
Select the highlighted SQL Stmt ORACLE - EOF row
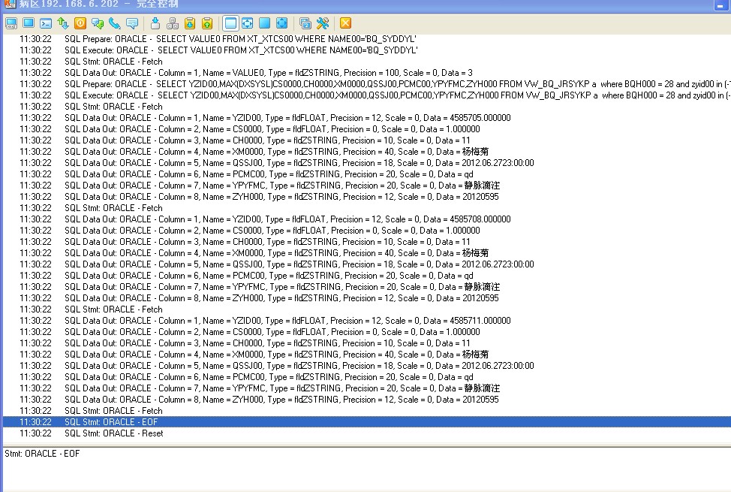(x=367, y=422)
